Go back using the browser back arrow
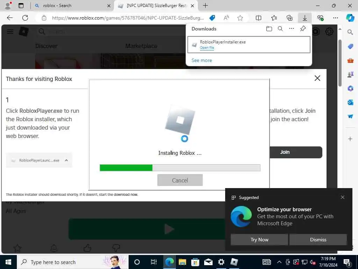Screen dimensions: 358x269 point(9,18)
